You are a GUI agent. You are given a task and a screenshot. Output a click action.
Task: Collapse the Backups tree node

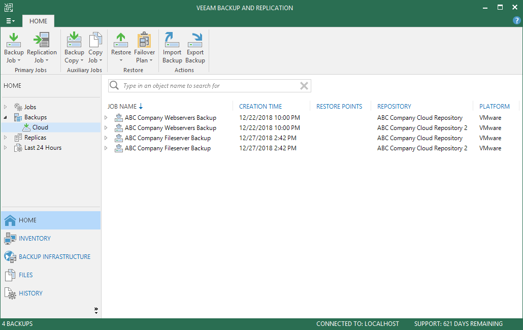(6, 117)
